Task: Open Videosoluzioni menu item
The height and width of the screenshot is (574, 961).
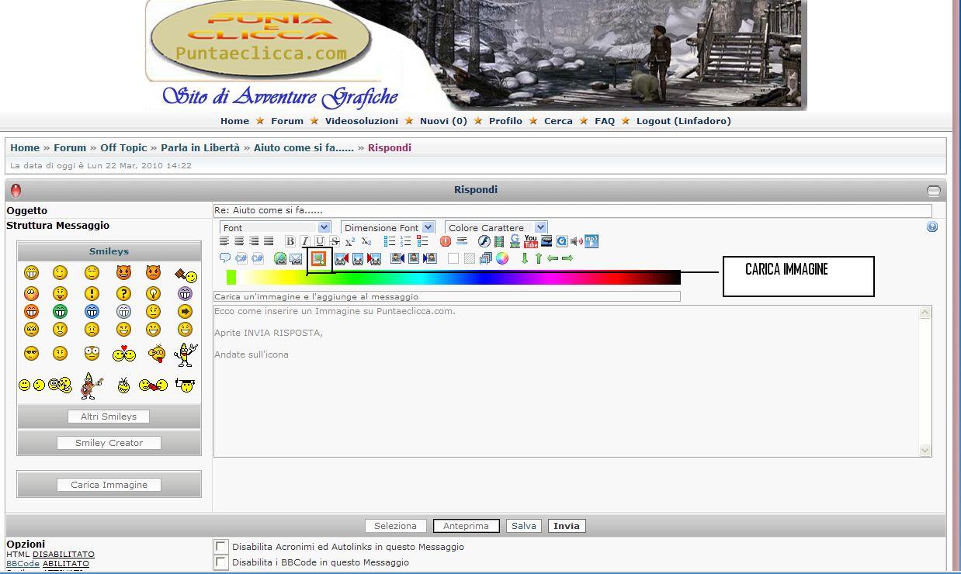Action: [362, 121]
